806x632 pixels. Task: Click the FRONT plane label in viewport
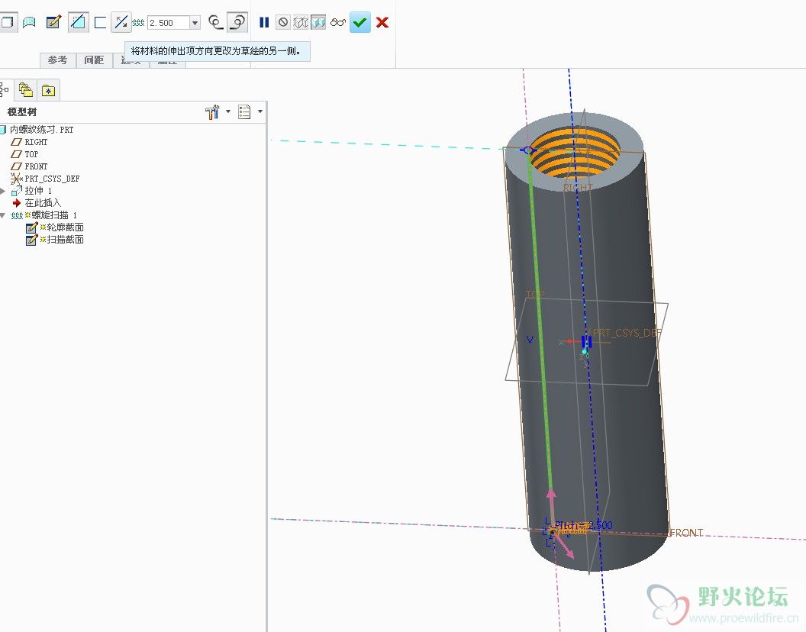point(687,533)
